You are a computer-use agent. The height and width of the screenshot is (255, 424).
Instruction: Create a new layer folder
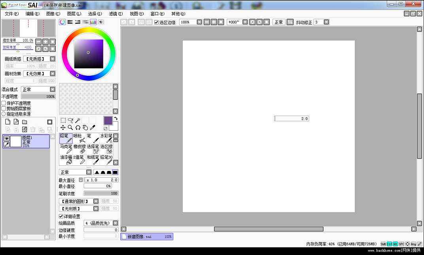(25, 122)
